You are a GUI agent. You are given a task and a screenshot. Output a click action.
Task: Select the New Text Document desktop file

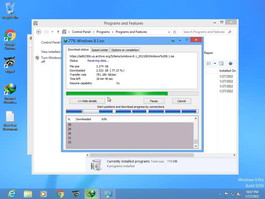click(x=10, y=120)
